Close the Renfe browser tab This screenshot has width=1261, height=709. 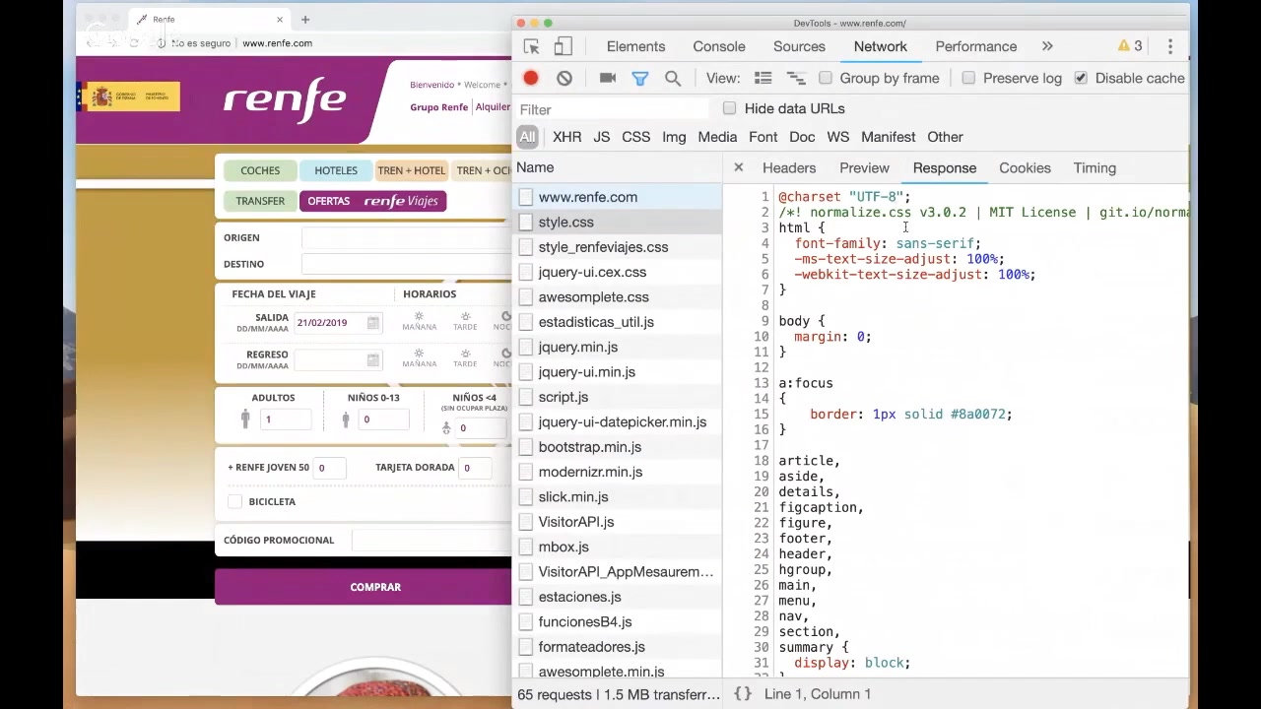click(x=280, y=19)
